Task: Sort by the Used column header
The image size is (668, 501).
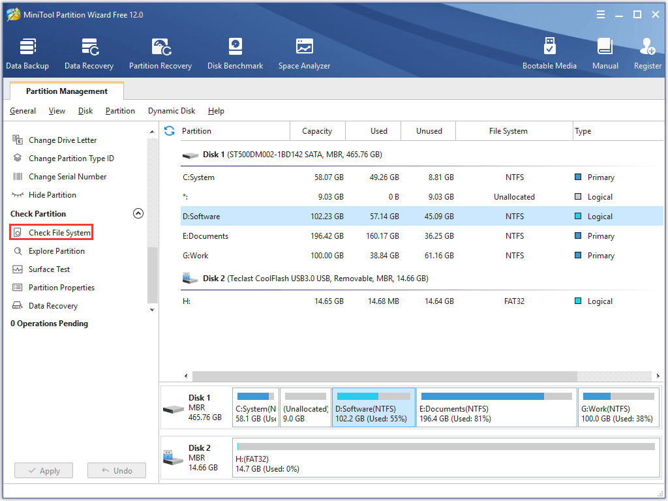Action: tap(373, 130)
